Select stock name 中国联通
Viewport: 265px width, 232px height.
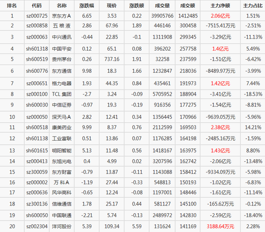click(62, 215)
